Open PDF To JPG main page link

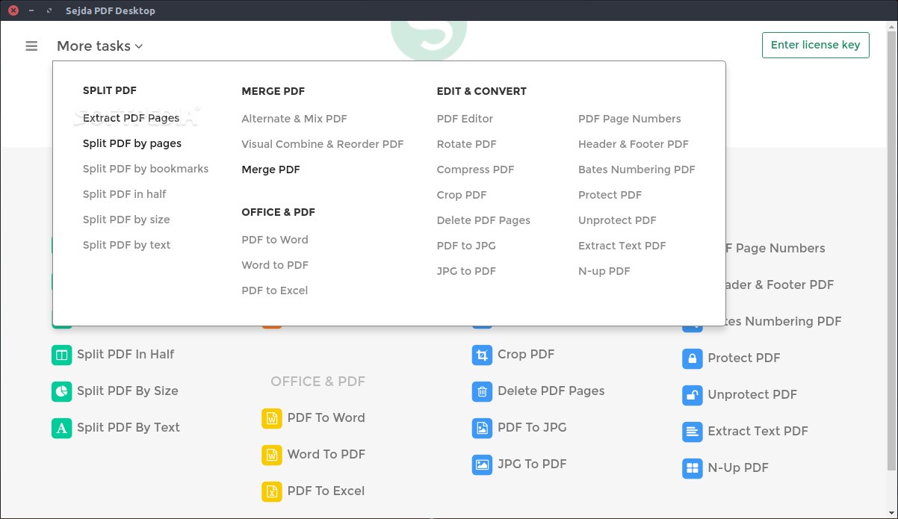[x=533, y=427]
